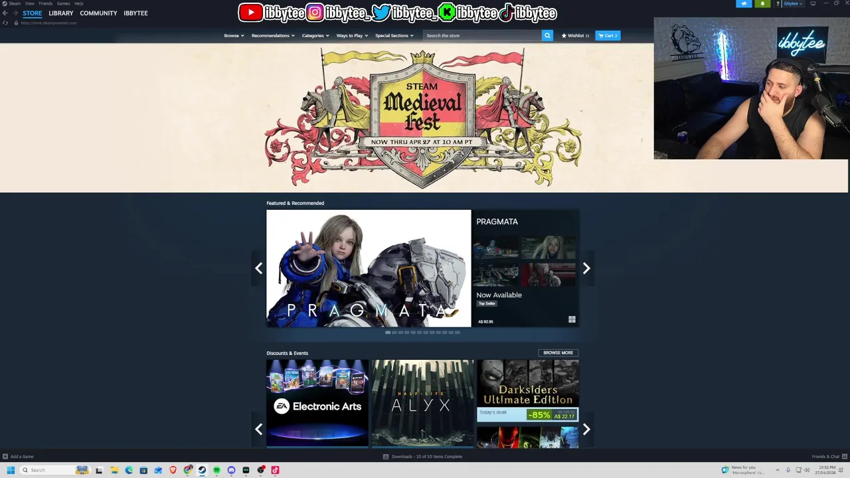Click the Windows platform icon on PRAGMATA
The height and width of the screenshot is (478, 850).
(572, 319)
